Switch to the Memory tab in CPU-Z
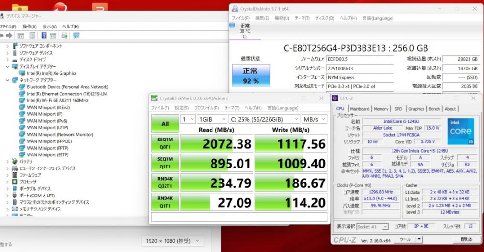This screenshot has height=252, width=484. (381, 109)
